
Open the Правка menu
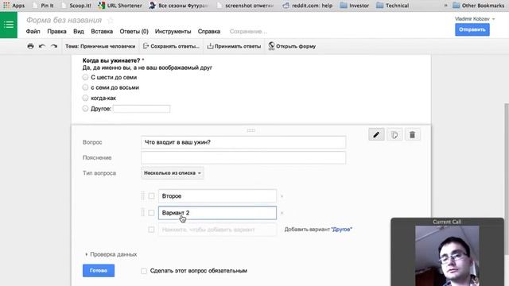click(56, 32)
